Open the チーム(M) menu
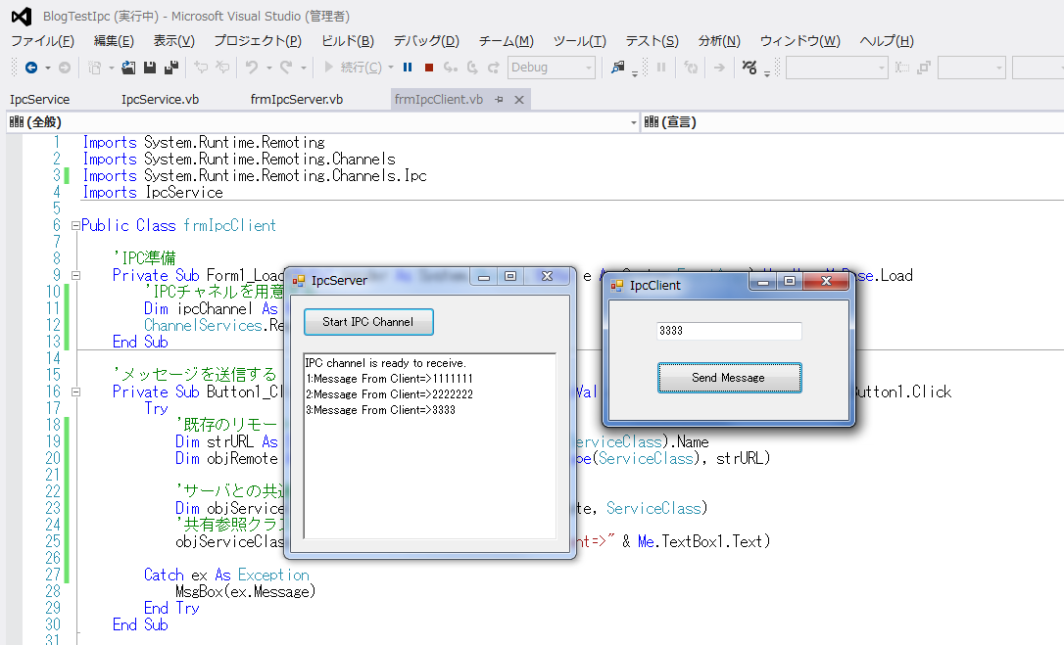This screenshot has width=1064, height=645. (x=507, y=41)
